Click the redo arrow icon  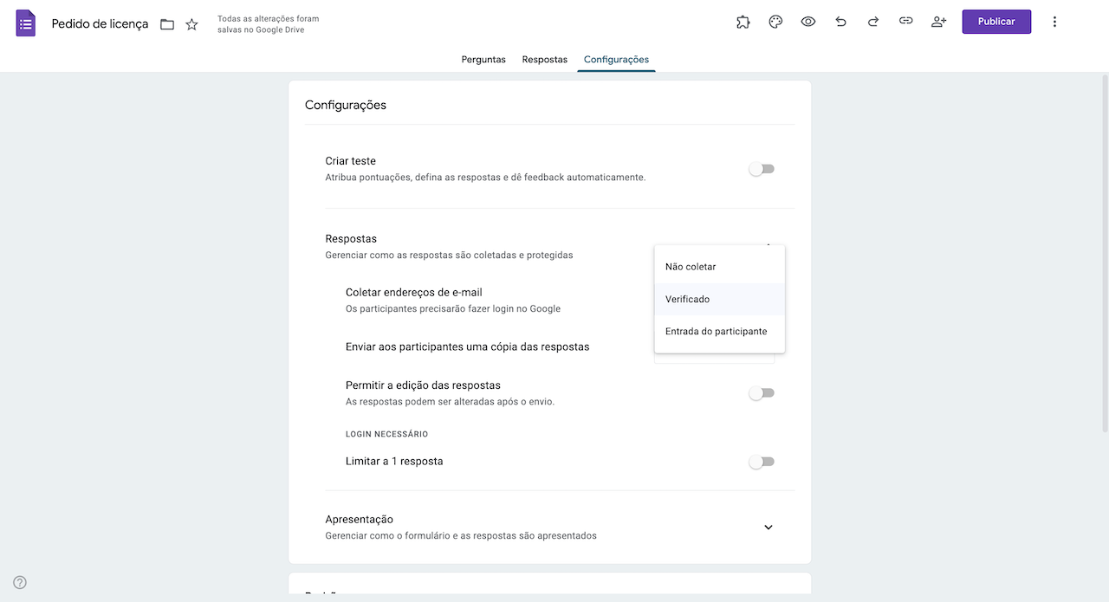click(873, 22)
